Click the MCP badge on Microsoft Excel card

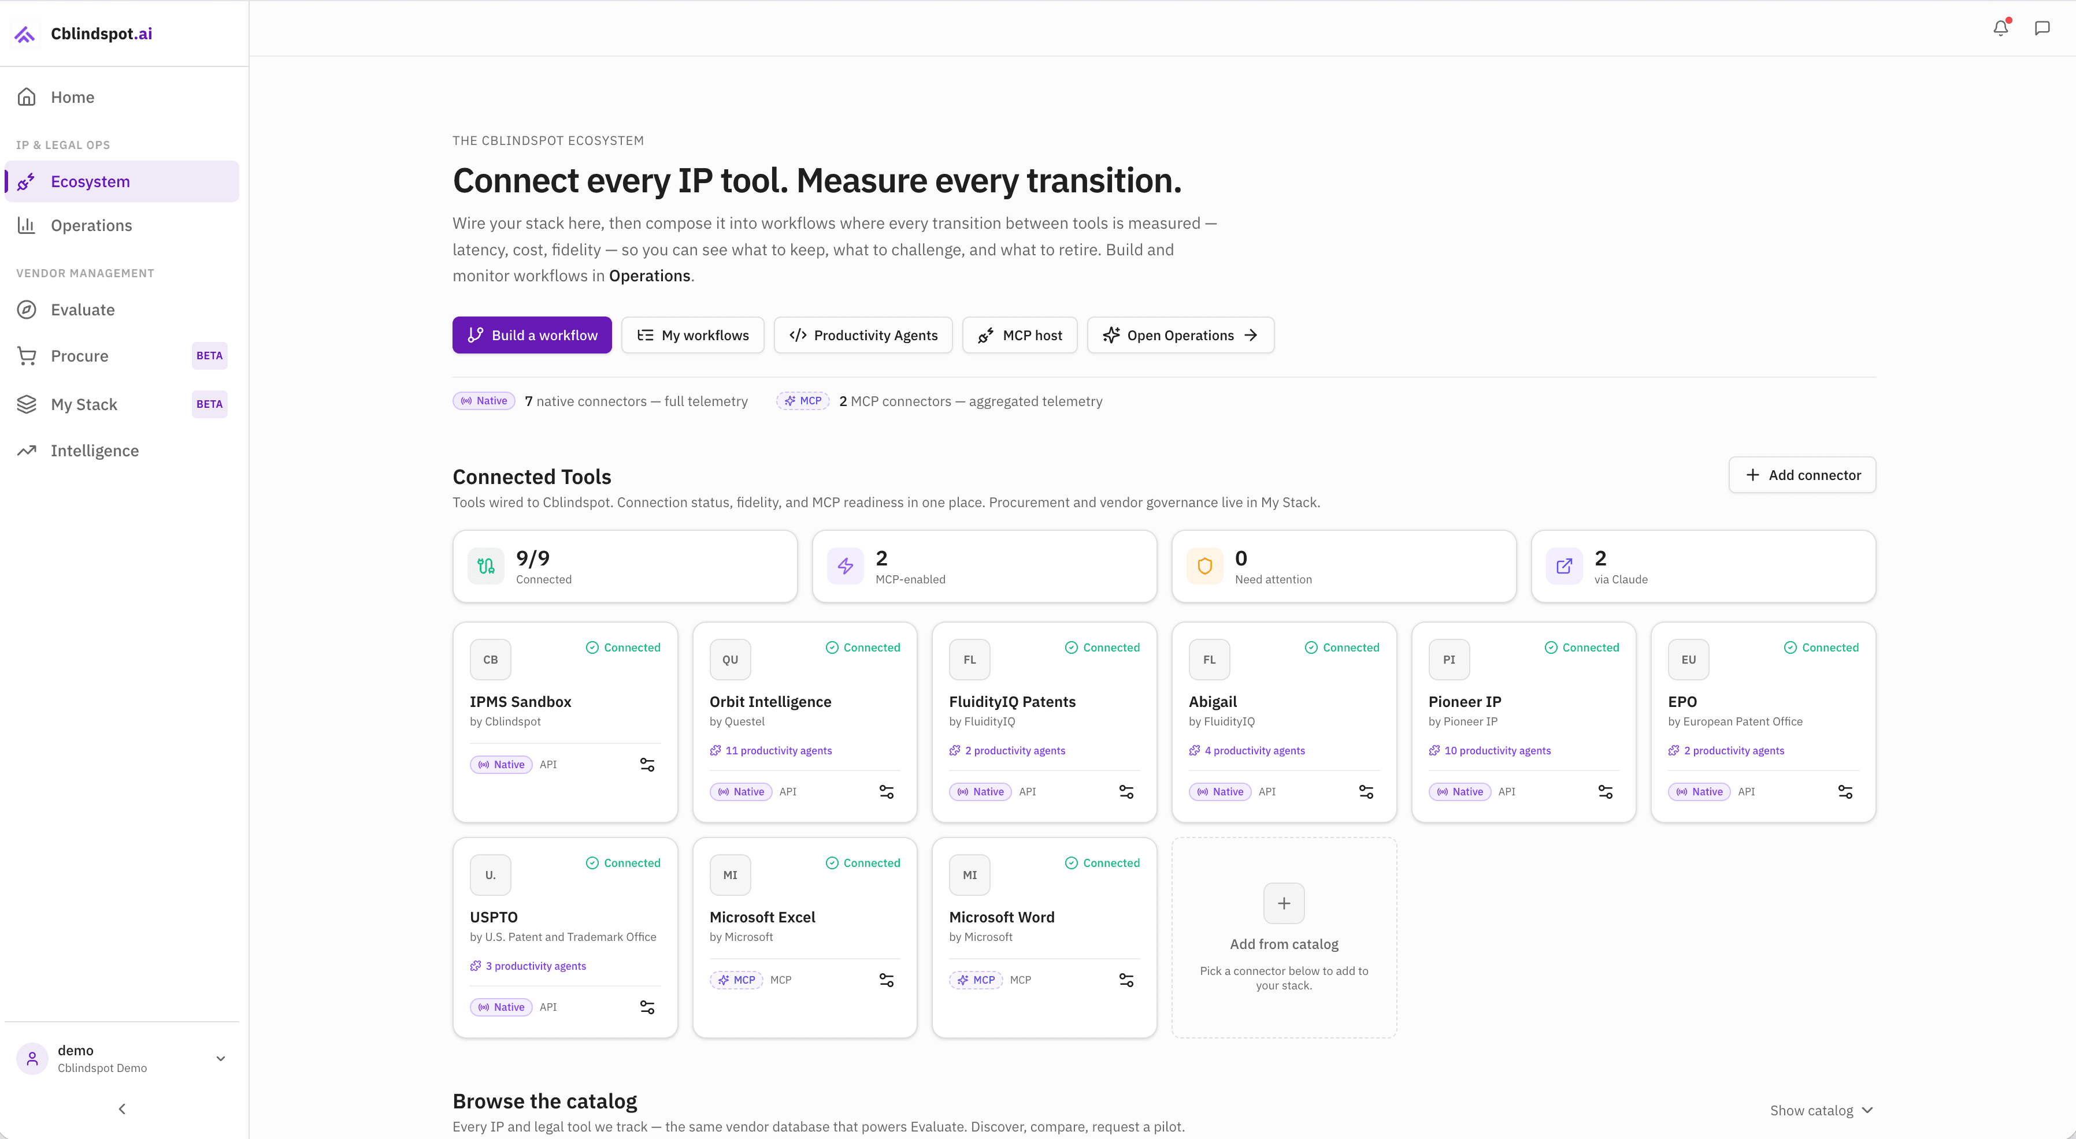click(736, 980)
